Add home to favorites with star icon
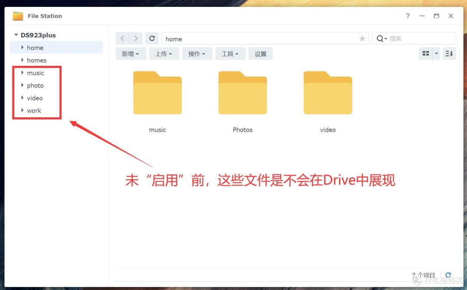467x290 pixels. 362,39
